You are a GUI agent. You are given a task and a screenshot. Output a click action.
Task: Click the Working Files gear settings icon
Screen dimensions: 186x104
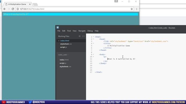click(80, 36)
